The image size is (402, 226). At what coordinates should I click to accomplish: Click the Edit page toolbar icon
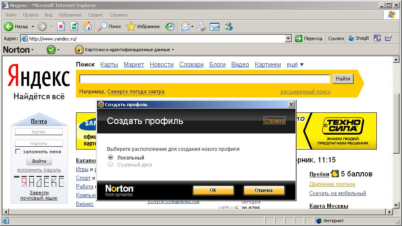(214, 26)
